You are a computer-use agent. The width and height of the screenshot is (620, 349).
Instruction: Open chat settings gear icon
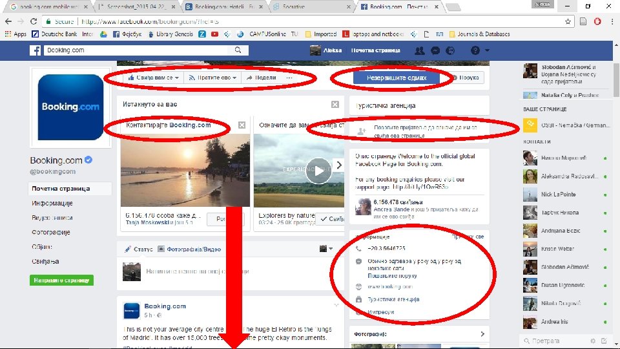[593, 341]
